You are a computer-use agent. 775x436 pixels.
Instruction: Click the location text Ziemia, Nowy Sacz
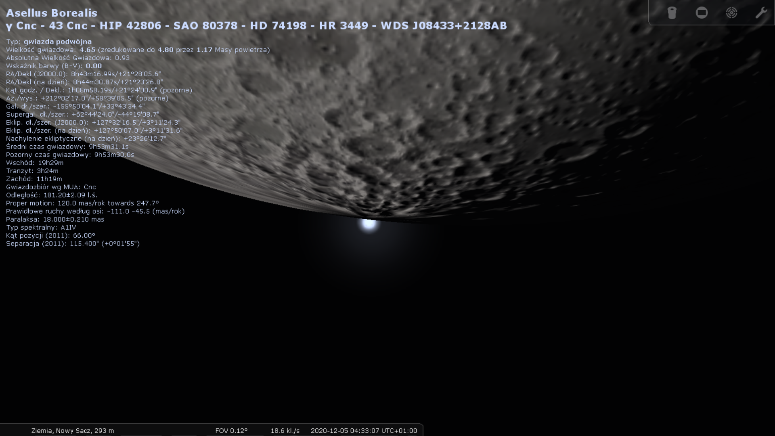(x=73, y=431)
